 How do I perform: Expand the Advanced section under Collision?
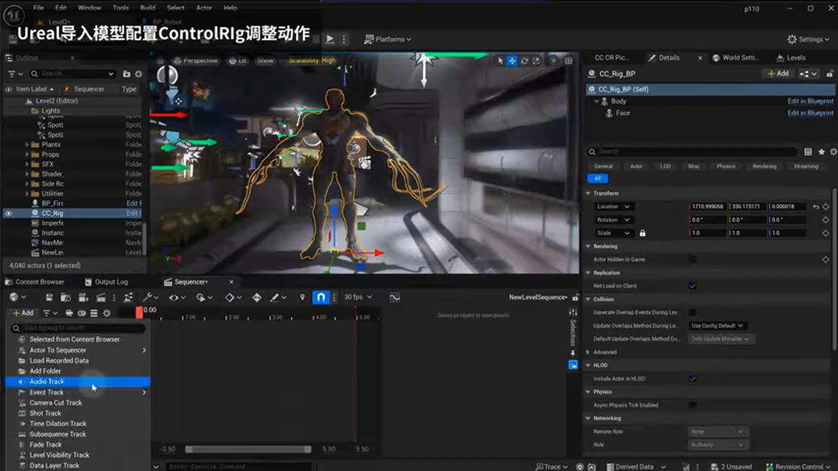[588, 352]
